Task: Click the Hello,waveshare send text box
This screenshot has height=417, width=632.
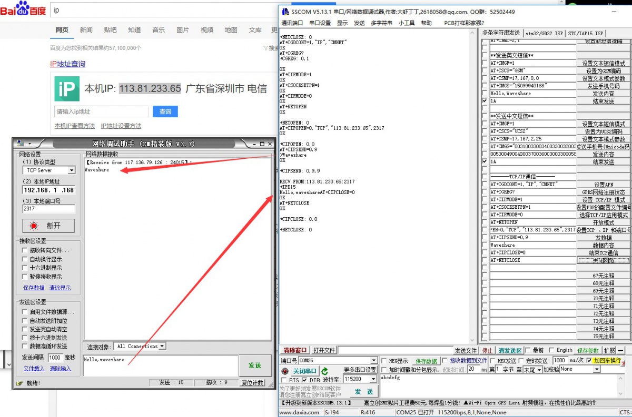Action: tap(160, 365)
